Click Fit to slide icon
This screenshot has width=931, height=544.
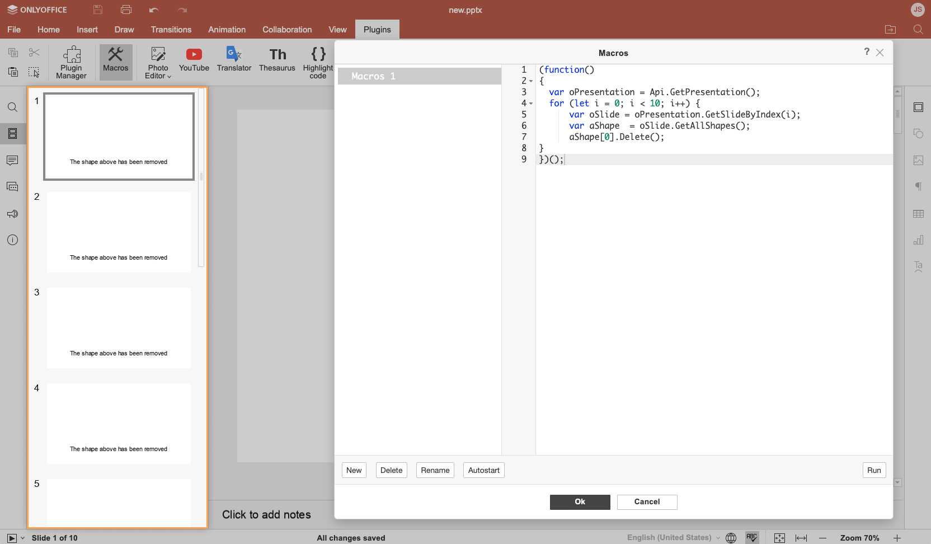779,538
